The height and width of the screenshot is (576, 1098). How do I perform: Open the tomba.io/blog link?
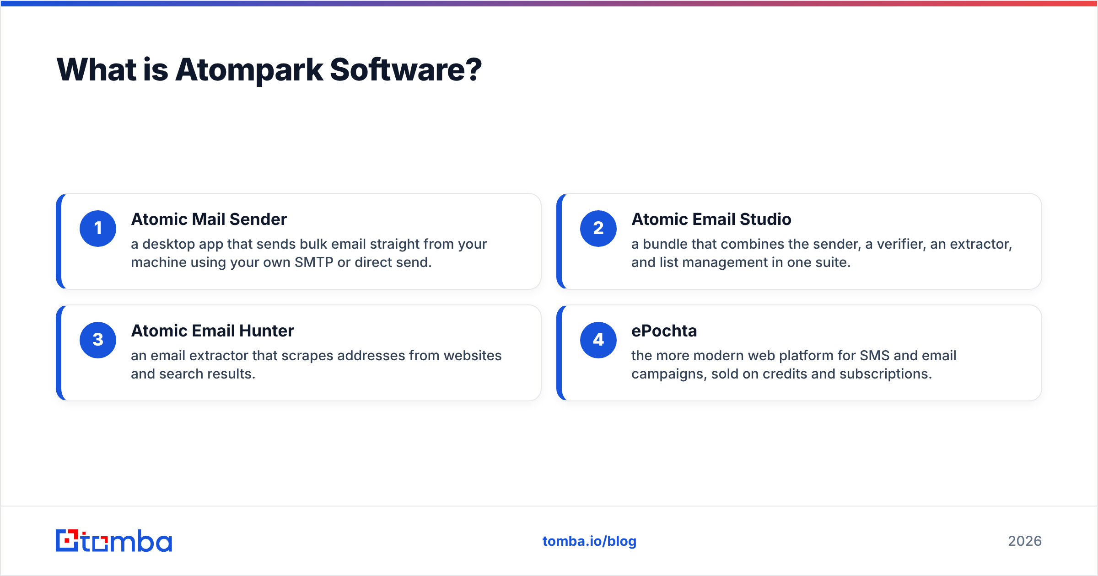tap(589, 541)
